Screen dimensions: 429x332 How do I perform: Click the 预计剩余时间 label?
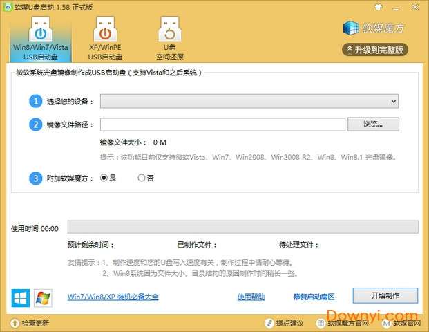click(90, 245)
